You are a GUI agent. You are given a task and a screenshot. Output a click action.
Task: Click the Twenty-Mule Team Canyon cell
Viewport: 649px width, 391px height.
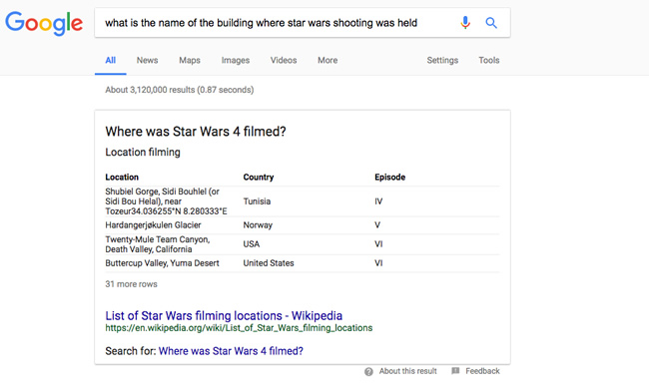[158, 244]
